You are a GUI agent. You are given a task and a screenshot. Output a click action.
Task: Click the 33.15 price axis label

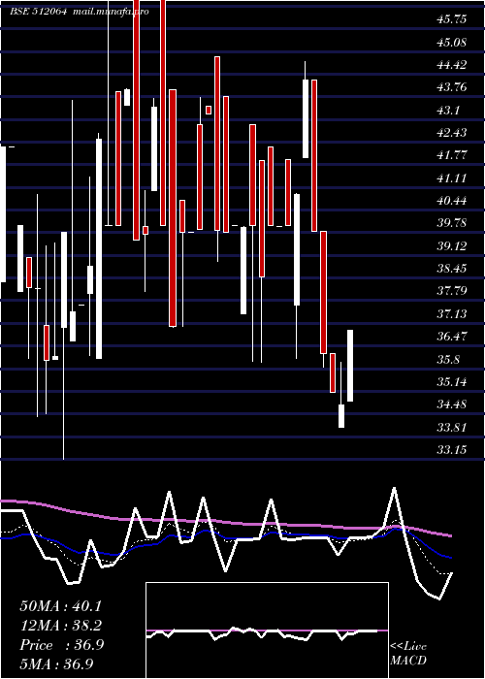pyautogui.click(x=452, y=450)
